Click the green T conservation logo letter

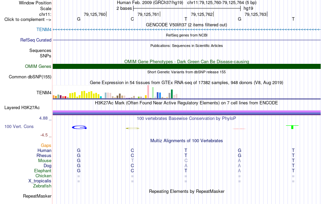[x=292, y=127]
